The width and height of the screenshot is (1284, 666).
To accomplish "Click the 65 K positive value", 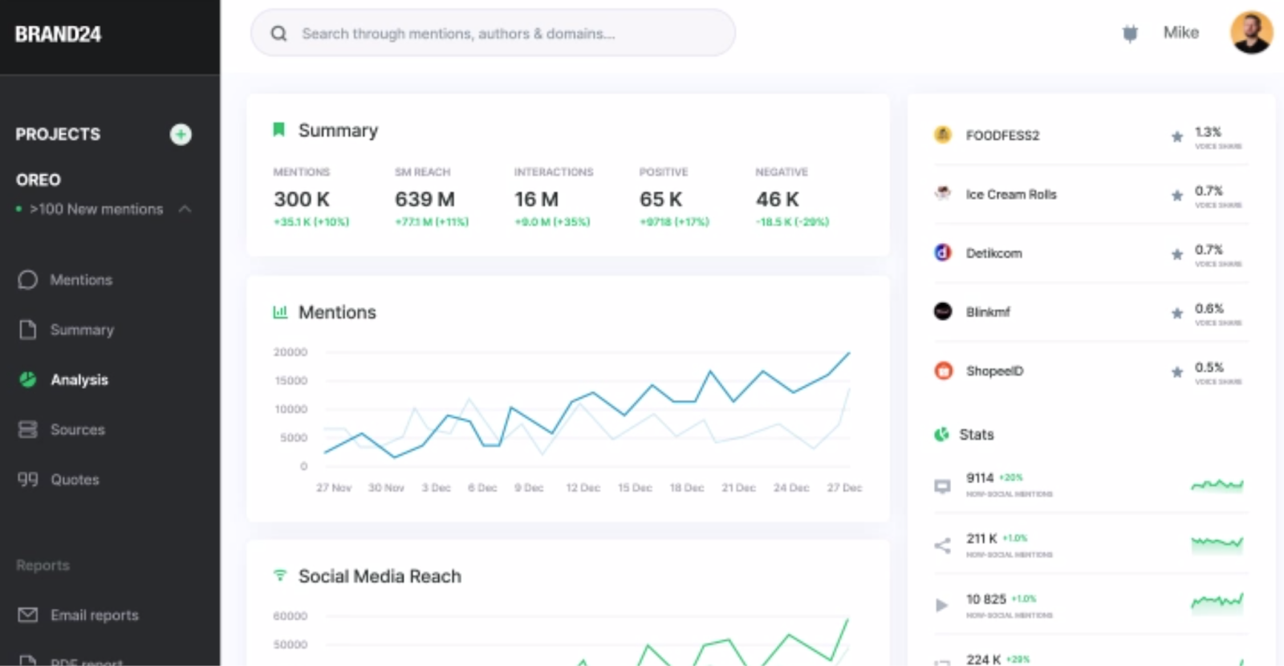I will point(660,199).
